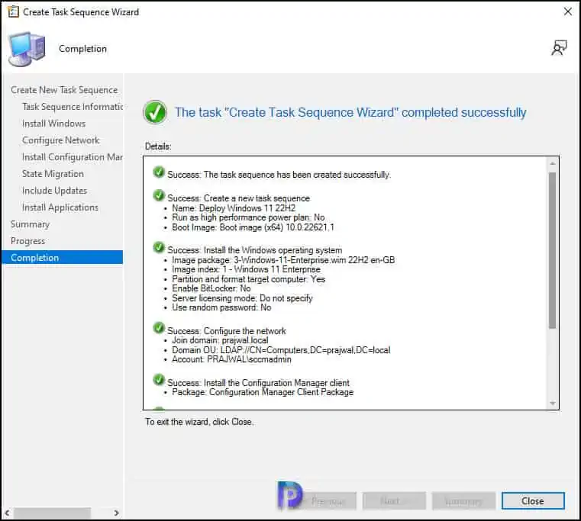Click green check beside 'Create a new task sequence'
The height and width of the screenshot is (521, 581).
pos(159,196)
